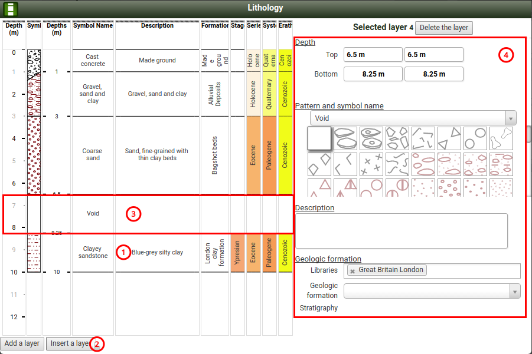Select the grey circles pattern
The image size is (532, 354).
[475, 138]
